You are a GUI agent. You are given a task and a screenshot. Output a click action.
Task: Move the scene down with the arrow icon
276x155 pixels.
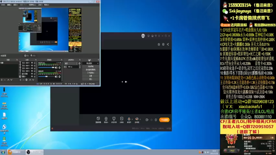coord(11,80)
